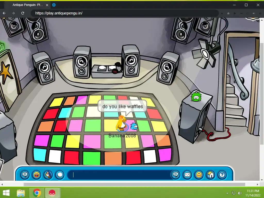Open the Windows Start menu

tap(6, 193)
